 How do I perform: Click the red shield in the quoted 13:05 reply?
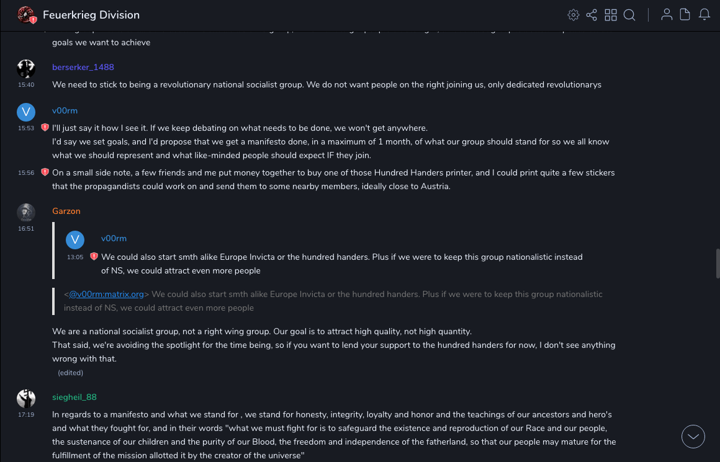[94, 257]
